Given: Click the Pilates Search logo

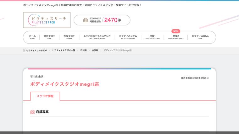Looking at the screenshot, I should [x=47, y=20].
